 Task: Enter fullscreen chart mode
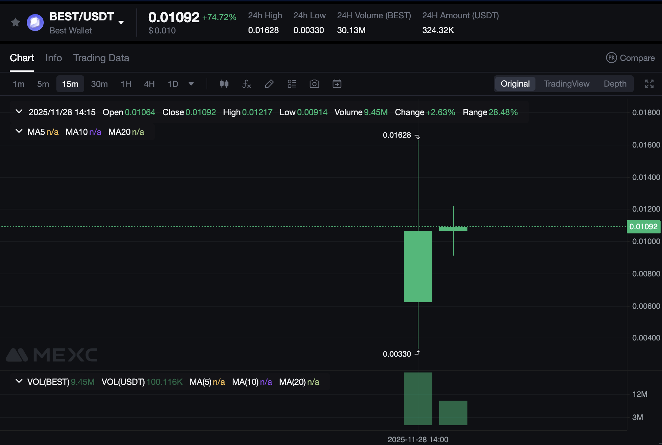pos(649,84)
